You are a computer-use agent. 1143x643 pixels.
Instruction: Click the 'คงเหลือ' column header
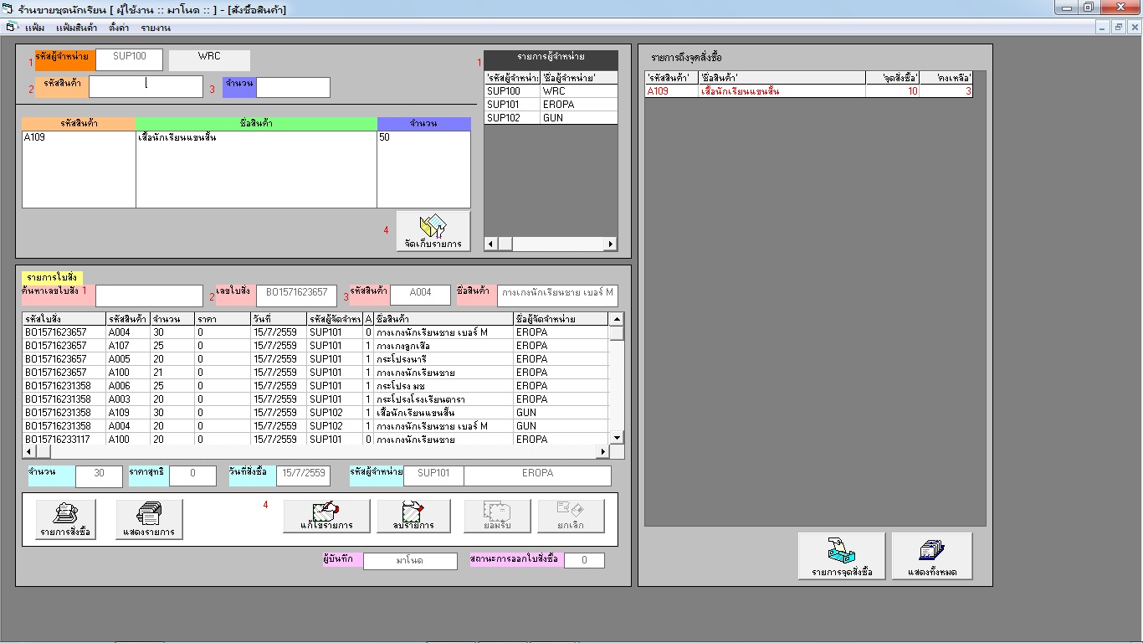pos(946,78)
